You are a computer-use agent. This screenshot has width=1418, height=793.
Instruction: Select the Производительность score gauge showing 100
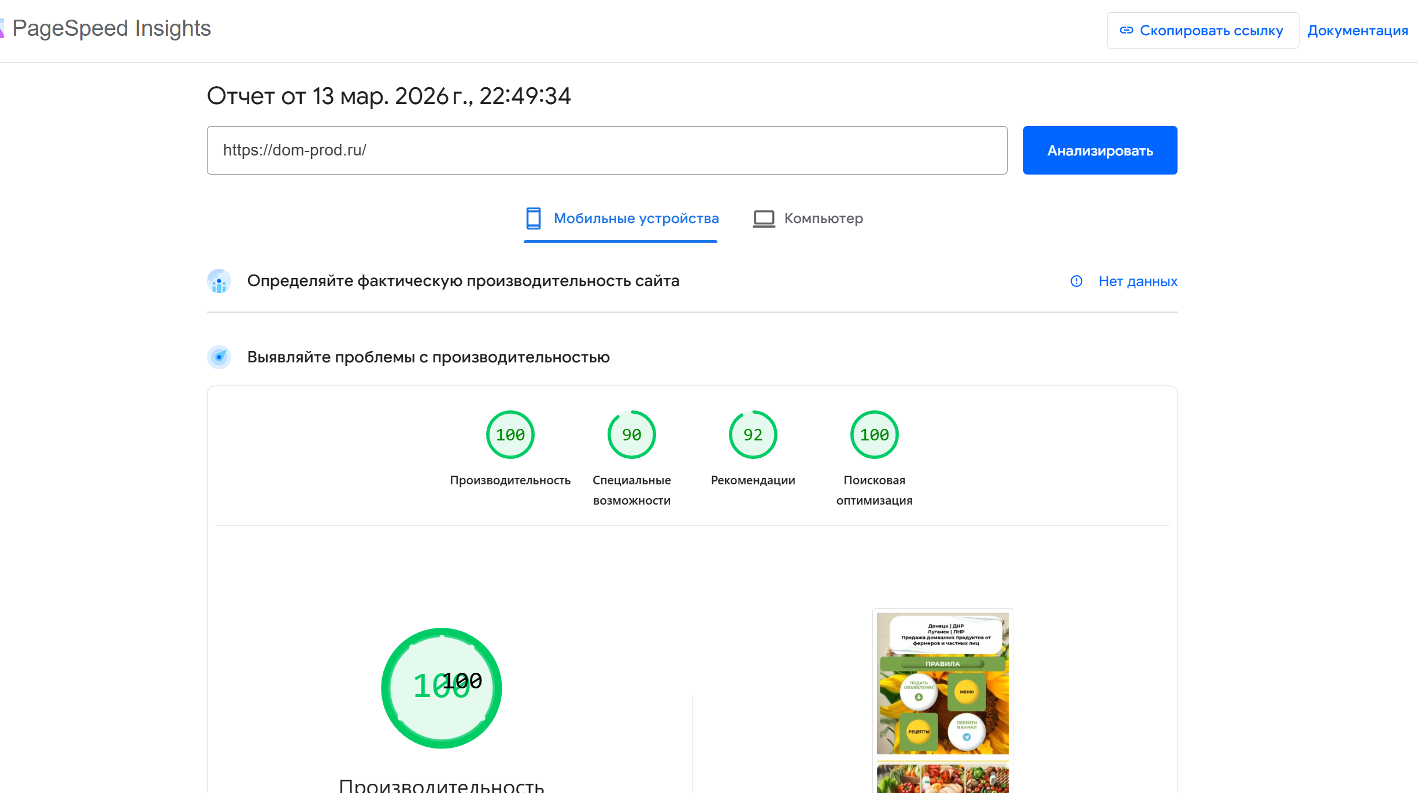click(x=510, y=435)
